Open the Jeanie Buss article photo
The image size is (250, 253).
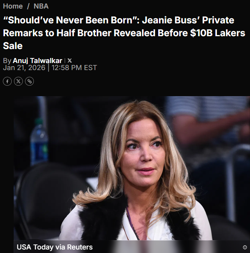[x=132, y=168]
